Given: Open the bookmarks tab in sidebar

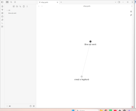Looking at the screenshot, I should [x=15, y=2].
